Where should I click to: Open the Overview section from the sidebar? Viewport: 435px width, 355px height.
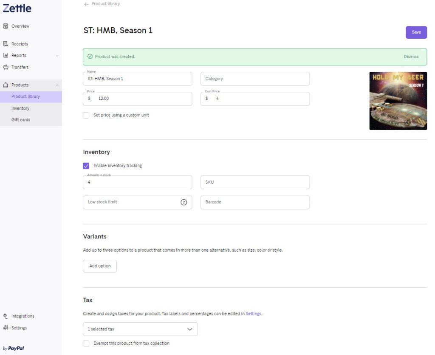19,26
